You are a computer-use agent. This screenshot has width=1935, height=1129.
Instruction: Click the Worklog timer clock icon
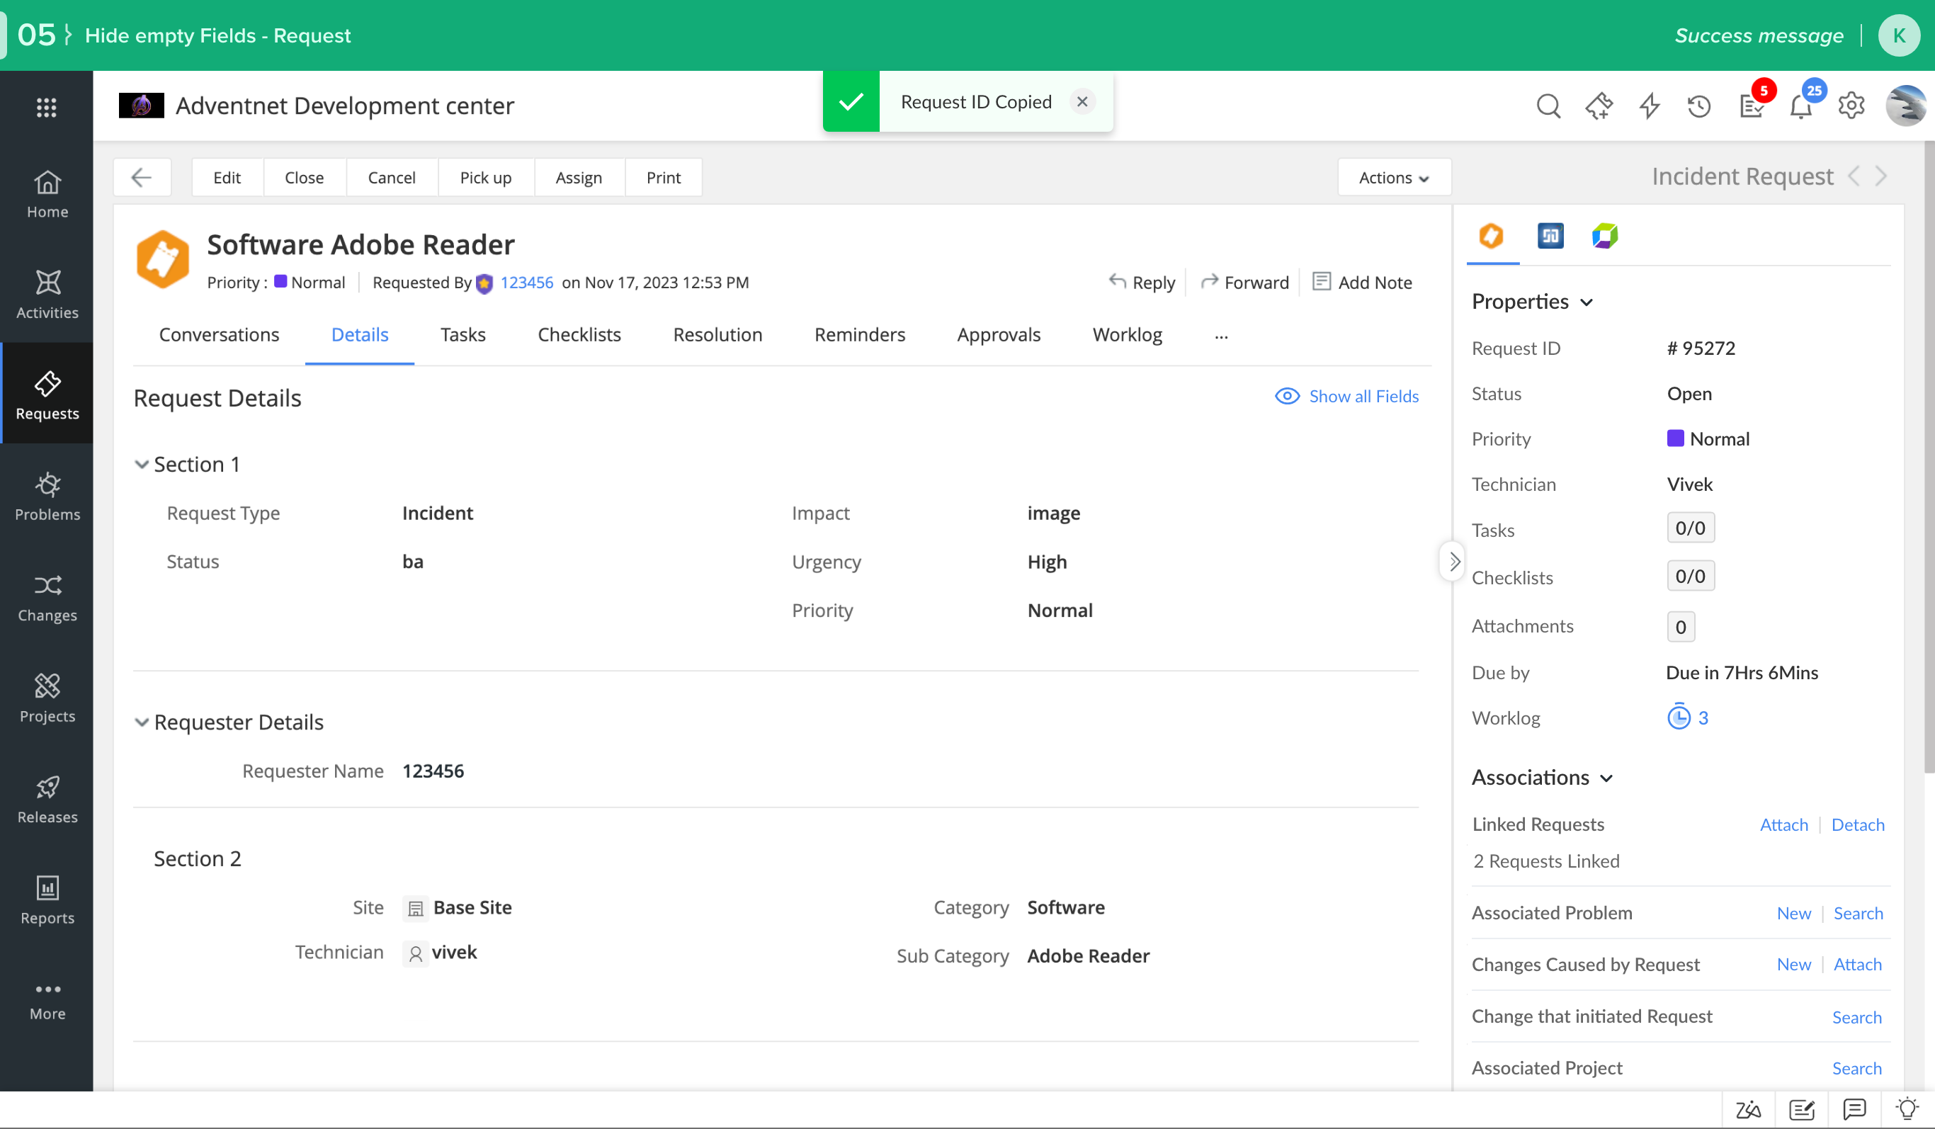pyautogui.click(x=1679, y=717)
